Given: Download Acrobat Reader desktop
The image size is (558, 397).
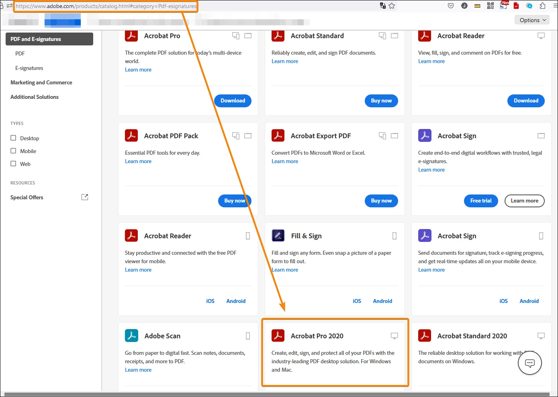Looking at the screenshot, I should pyautogui.click(x=526, y=100).
